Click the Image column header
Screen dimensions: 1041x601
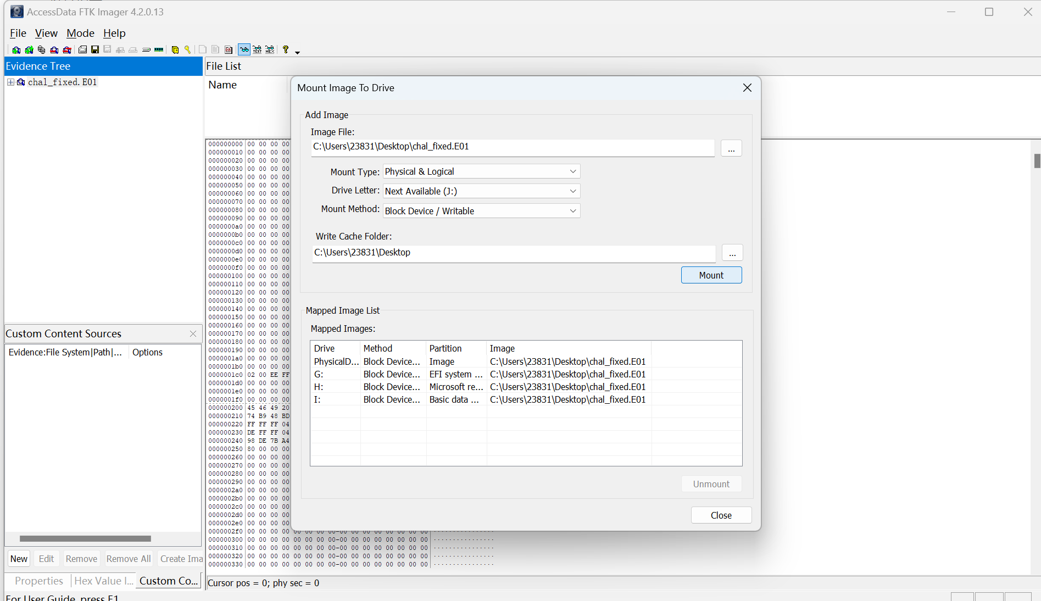click(569, 348)
